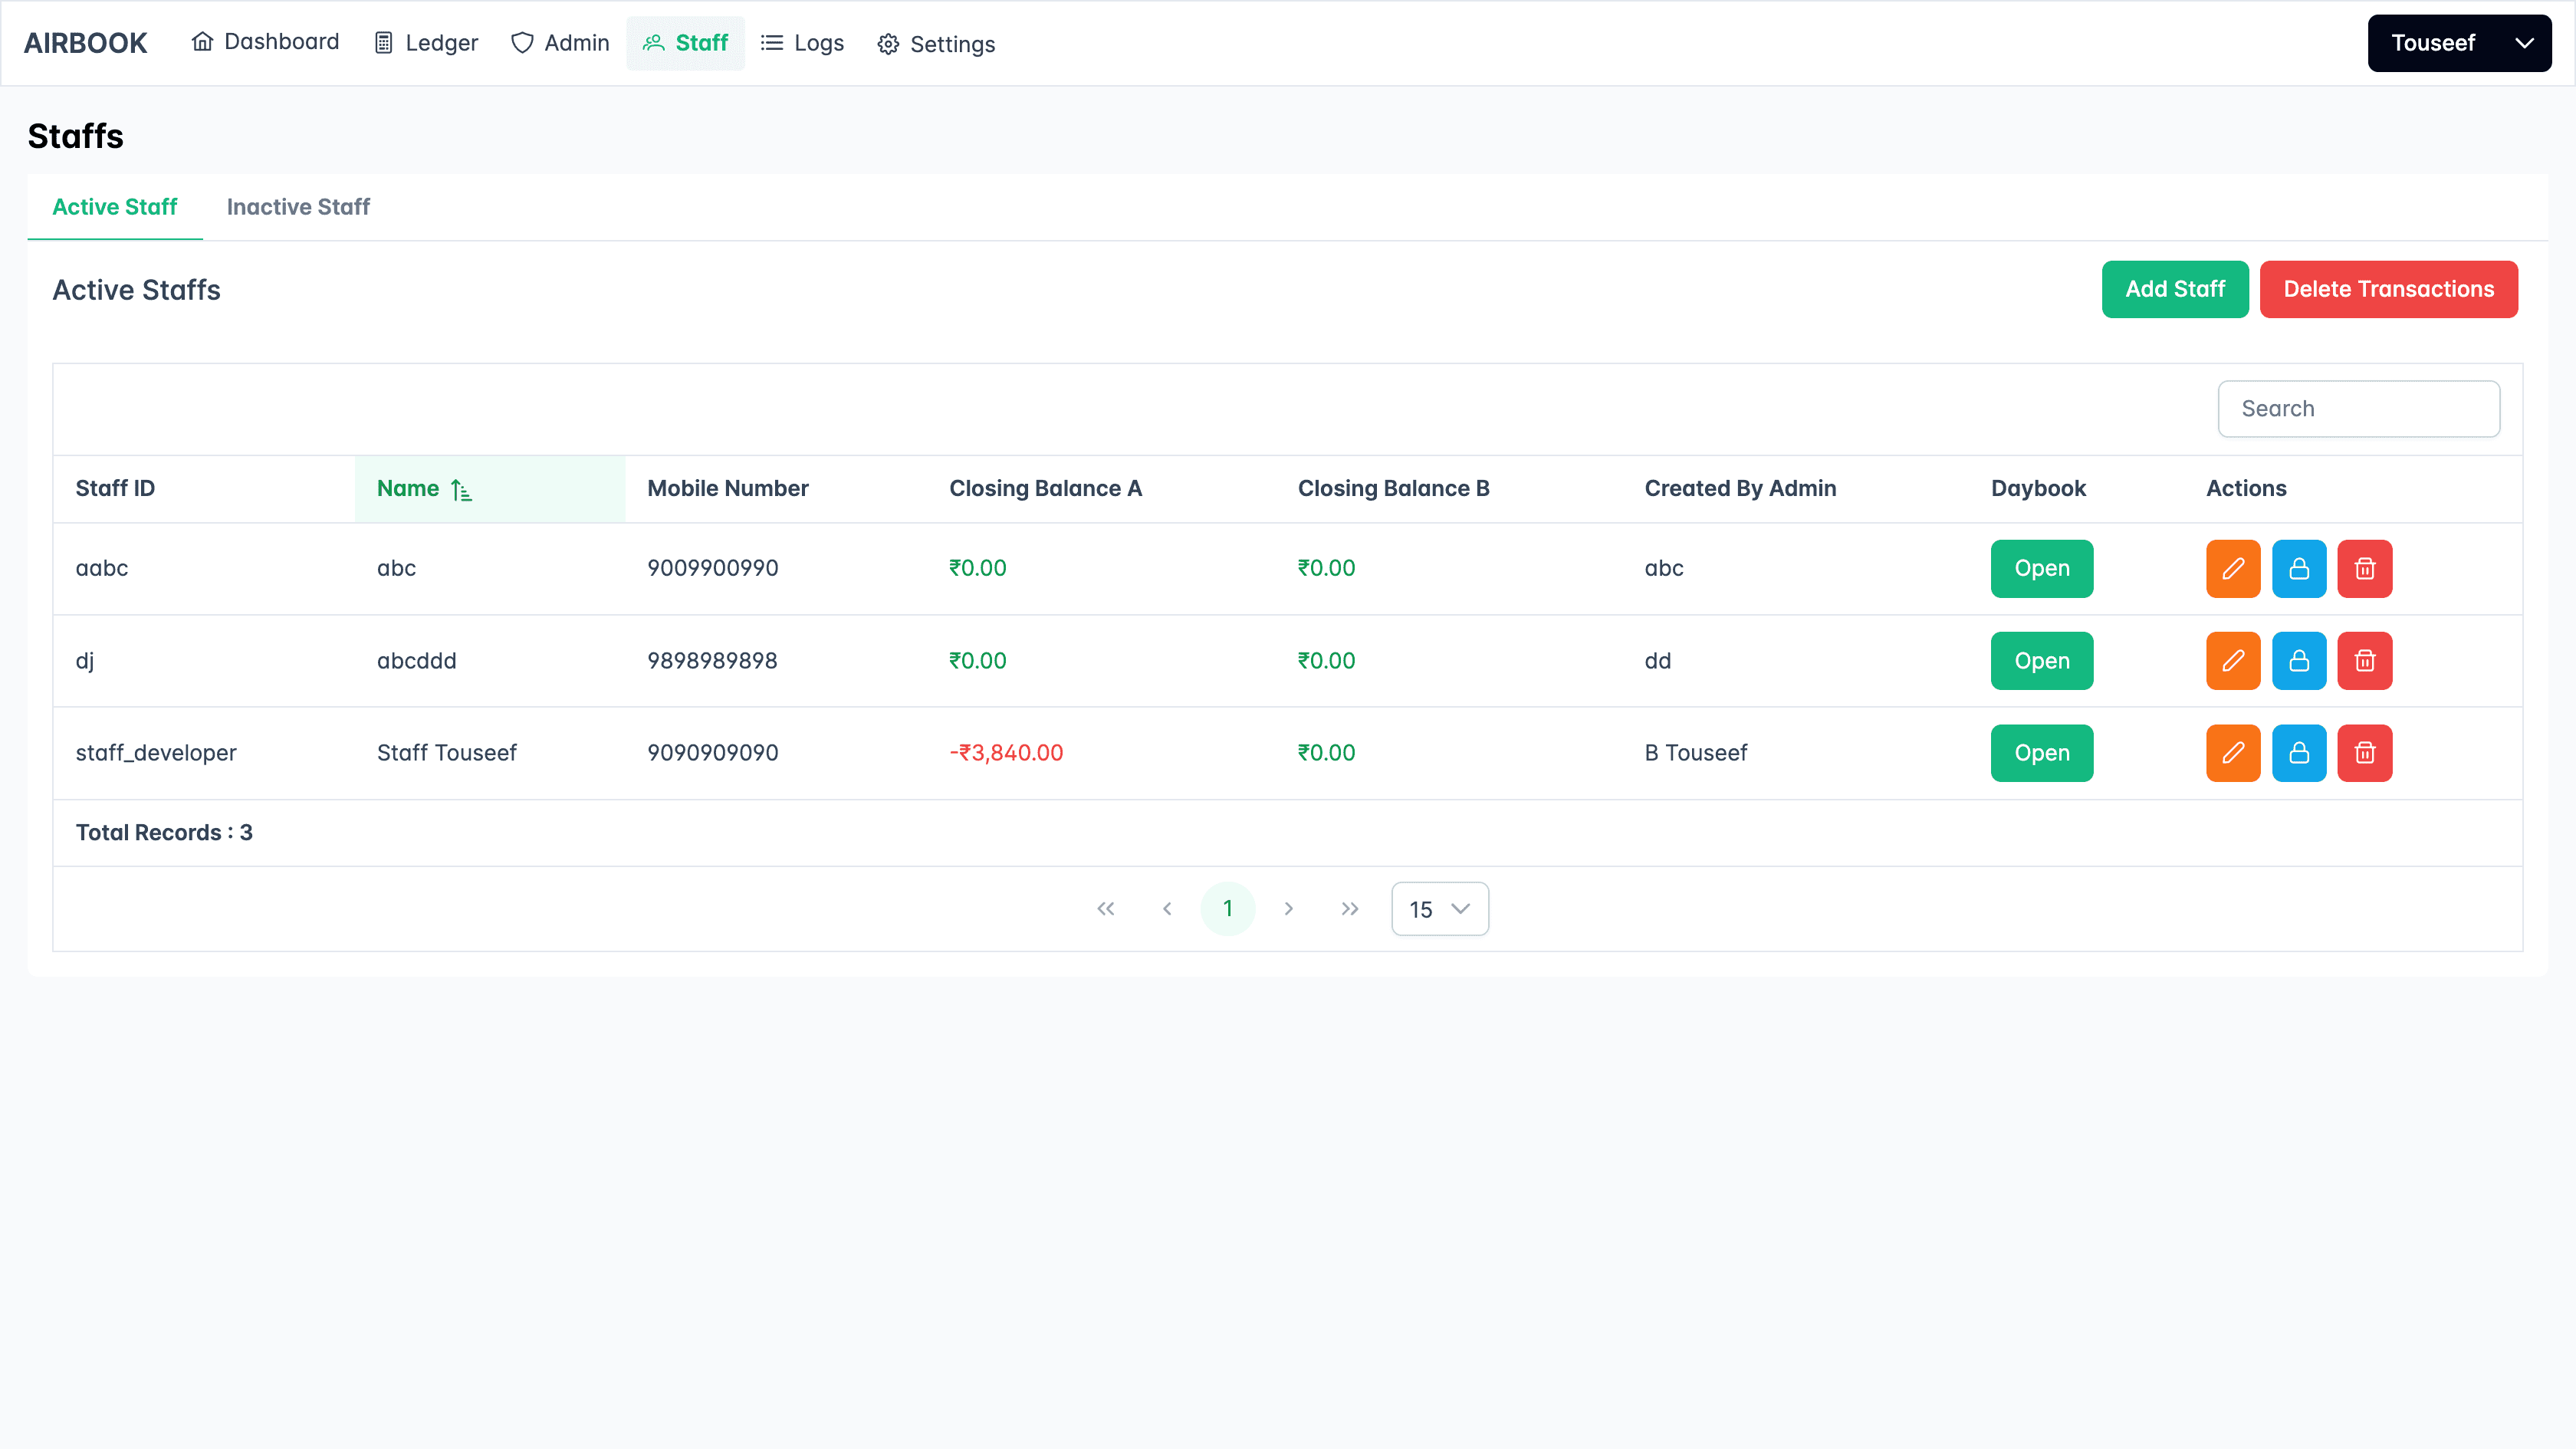Click the Add Staff button

point(2174,289)
